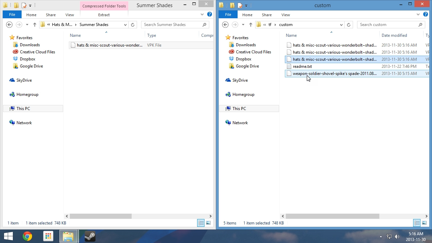This screenshot has height=243, width=432.
Task: Expand address bar history in custom window
Action: pos(341,25)
